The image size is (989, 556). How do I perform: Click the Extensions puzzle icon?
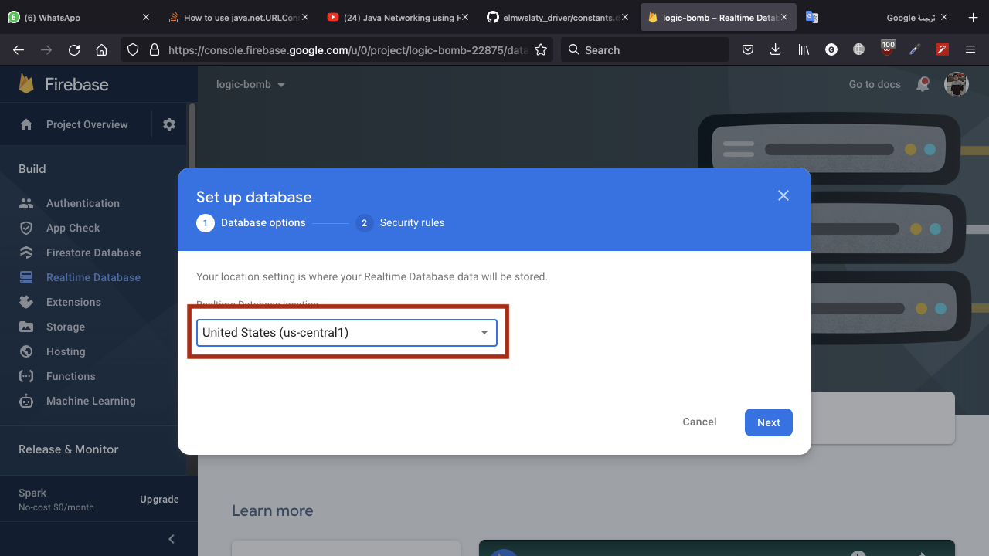(26, 302)
